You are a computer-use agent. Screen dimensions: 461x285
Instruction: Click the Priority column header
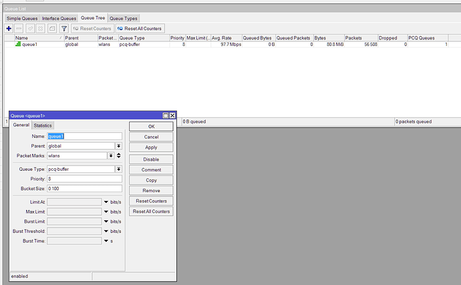(x=177, y=38)
